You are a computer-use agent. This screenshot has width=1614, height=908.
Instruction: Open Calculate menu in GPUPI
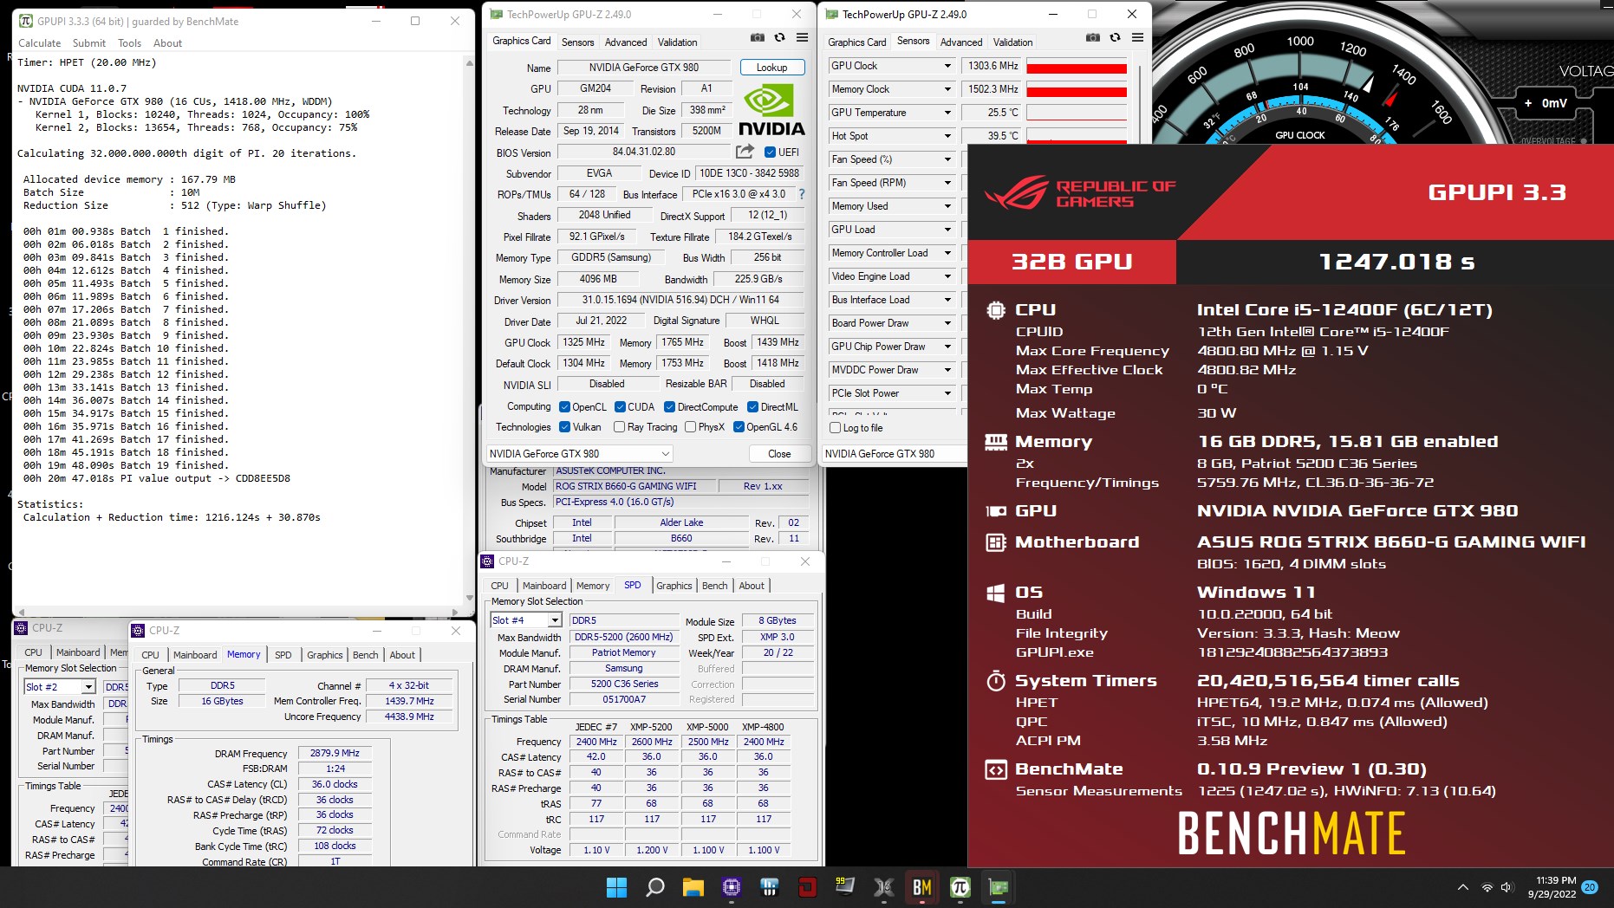40,43
